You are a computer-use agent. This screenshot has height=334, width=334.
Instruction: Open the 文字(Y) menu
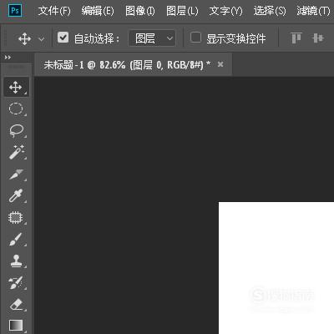(x=225, y=11)
